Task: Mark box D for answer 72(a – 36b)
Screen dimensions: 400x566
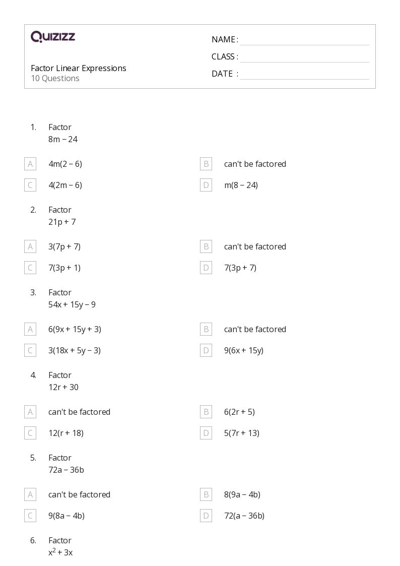Action: 206,516
